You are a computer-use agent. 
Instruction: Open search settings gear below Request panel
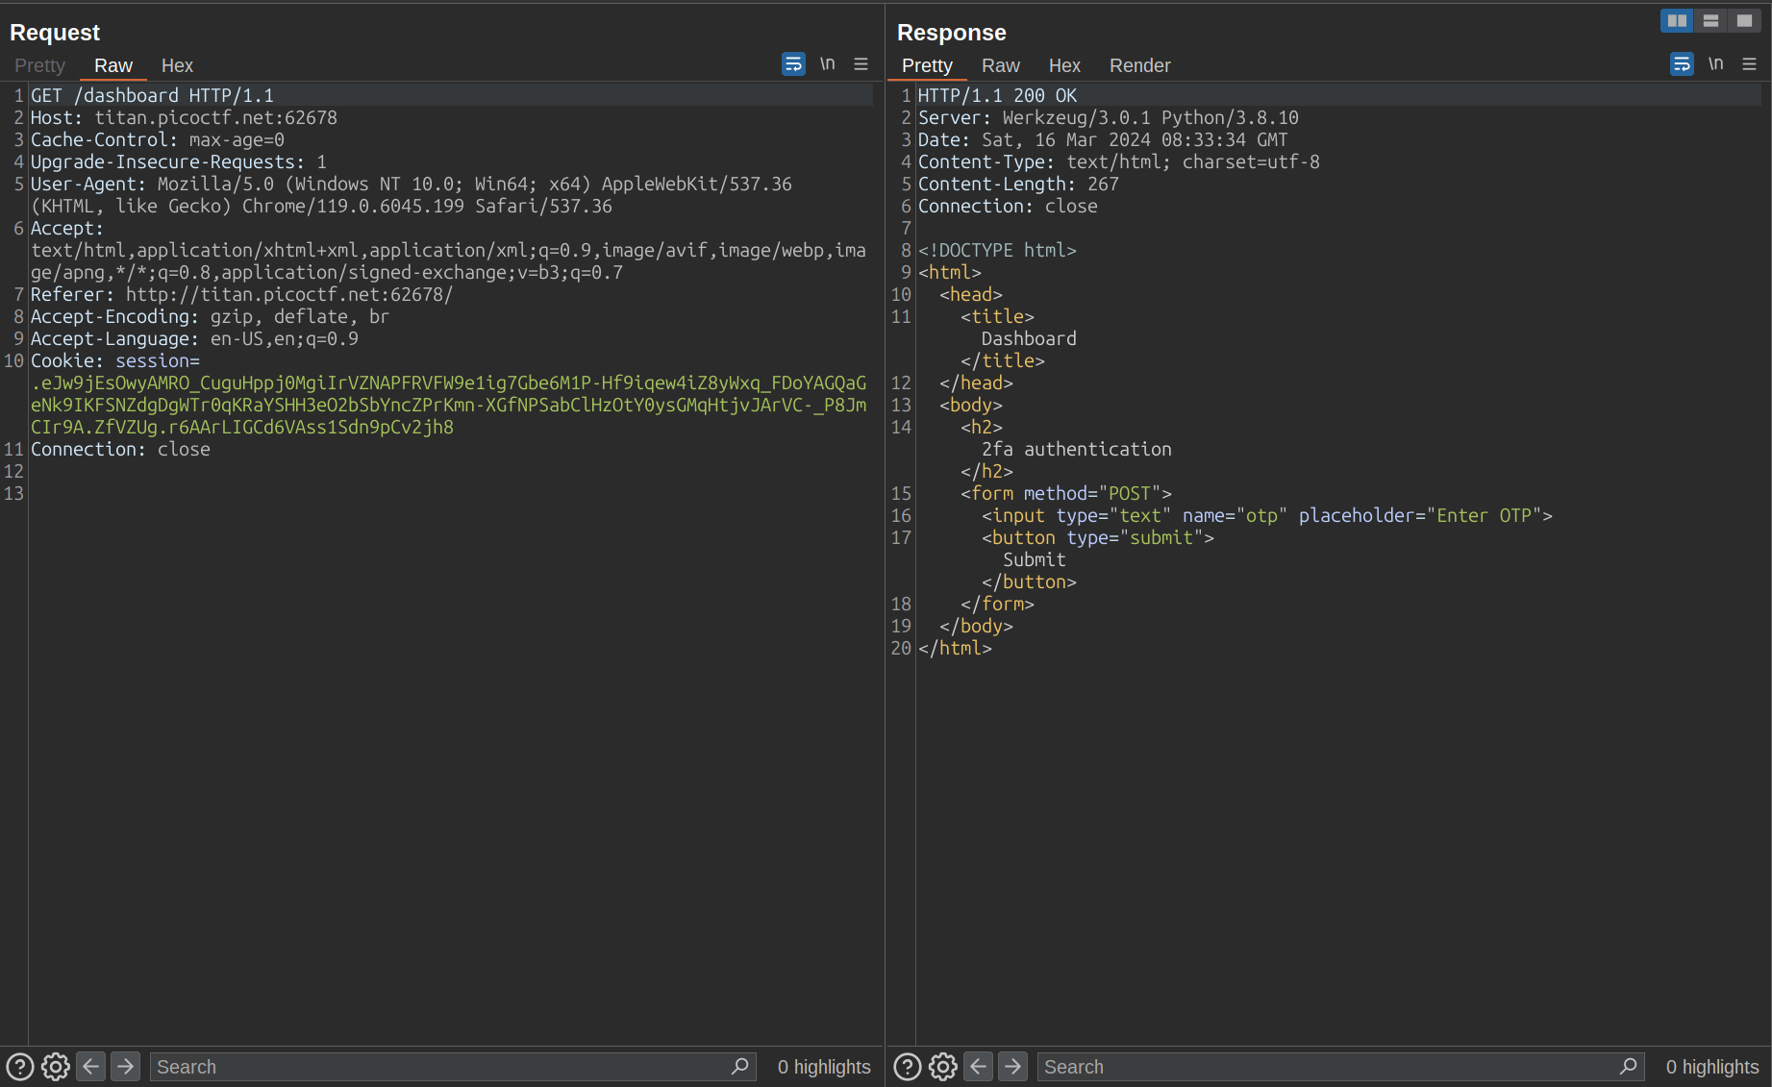[56, 1067]
